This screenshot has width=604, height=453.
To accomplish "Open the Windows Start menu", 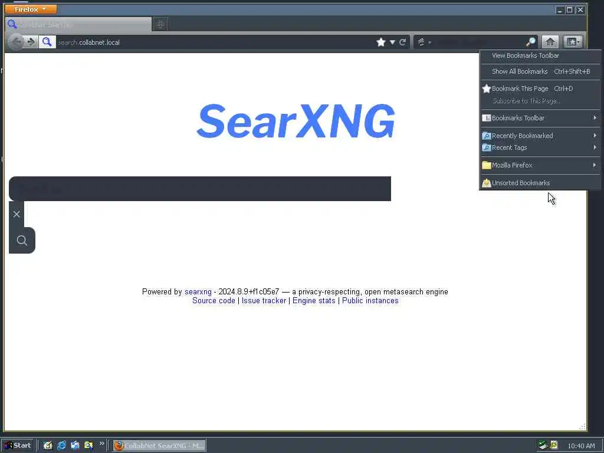I will point(18,445).
